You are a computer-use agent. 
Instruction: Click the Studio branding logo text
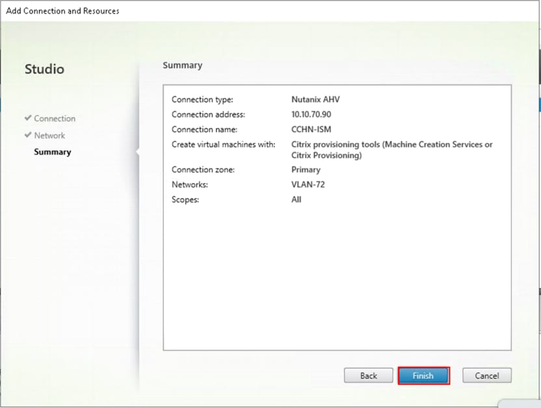pyautogui.click(x=44, y=69)
